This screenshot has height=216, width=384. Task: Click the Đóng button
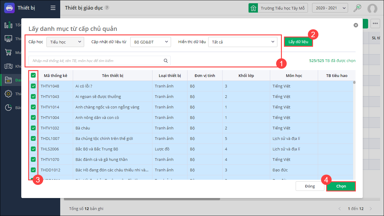[310, 186]
